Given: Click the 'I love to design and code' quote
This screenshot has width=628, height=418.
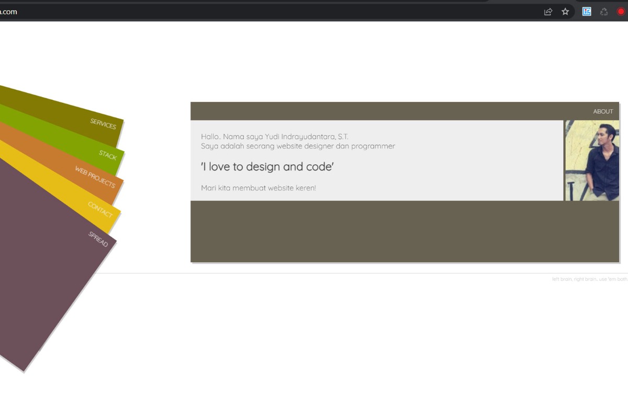Looking at the screenshot, I should (x=267, y=167).
